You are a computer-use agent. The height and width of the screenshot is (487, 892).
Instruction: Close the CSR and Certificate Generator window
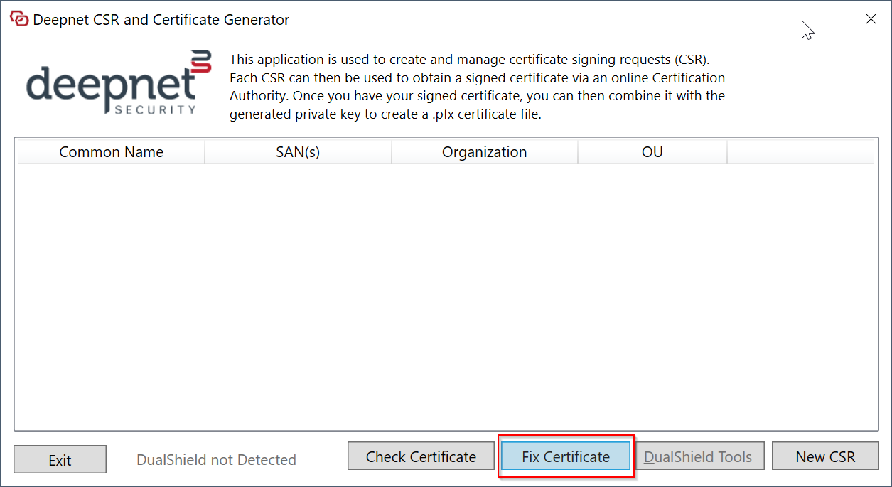click(871, 19)
